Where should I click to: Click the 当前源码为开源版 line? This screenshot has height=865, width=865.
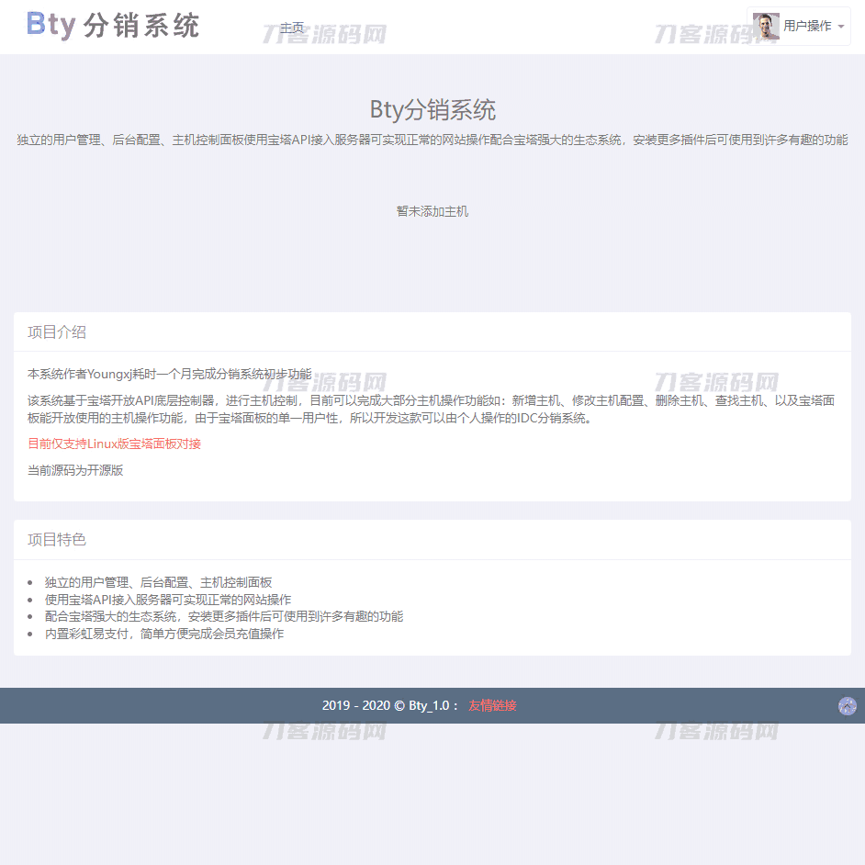(75, 470)
